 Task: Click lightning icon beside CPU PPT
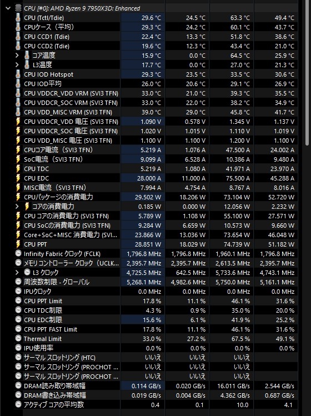tap(18, 244)
